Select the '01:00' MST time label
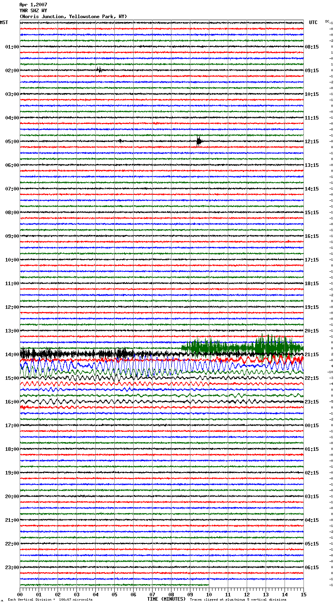 click(x=12, y=47)
